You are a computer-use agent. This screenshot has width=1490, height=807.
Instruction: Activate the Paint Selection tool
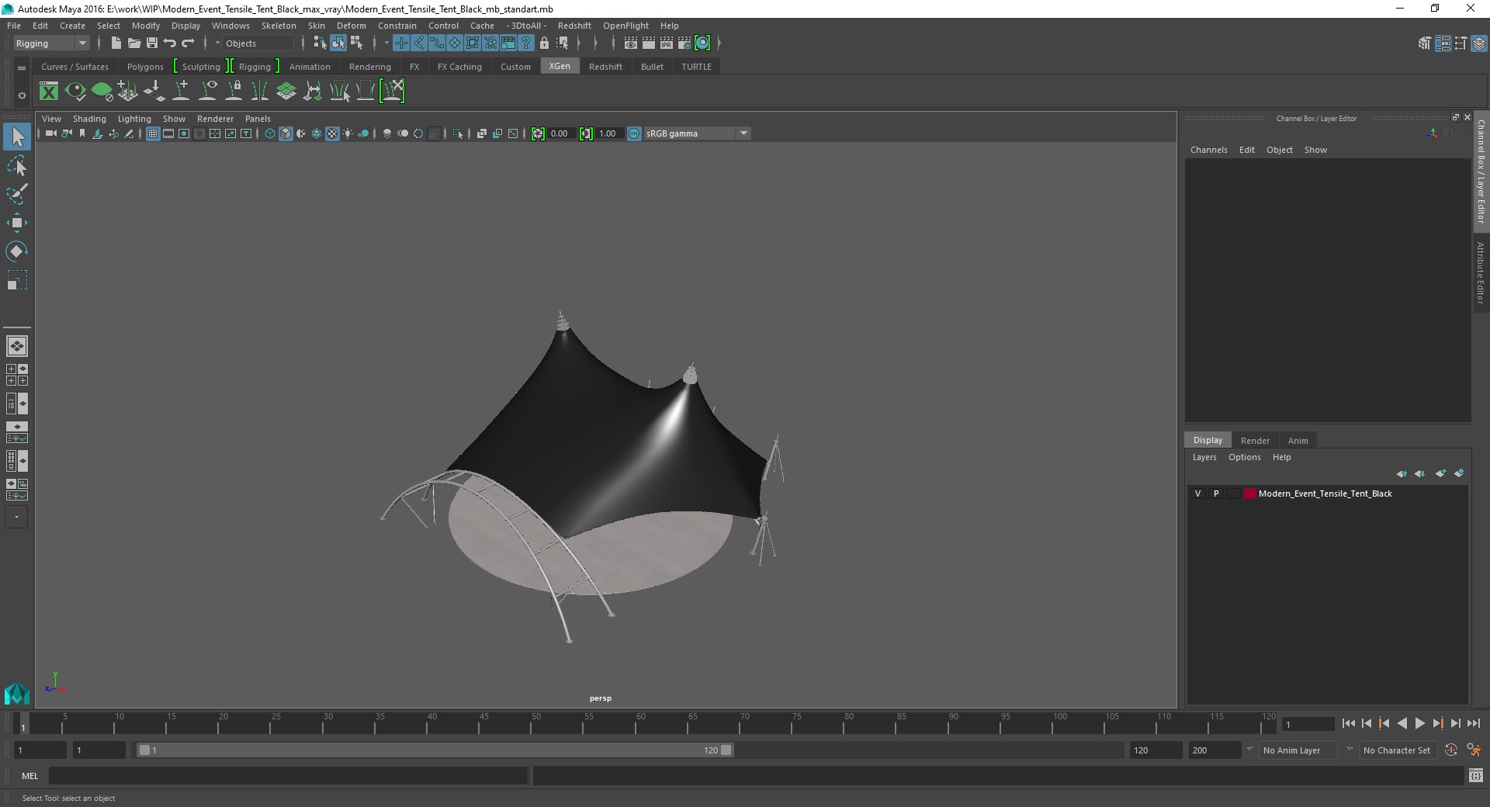(16, 194)
